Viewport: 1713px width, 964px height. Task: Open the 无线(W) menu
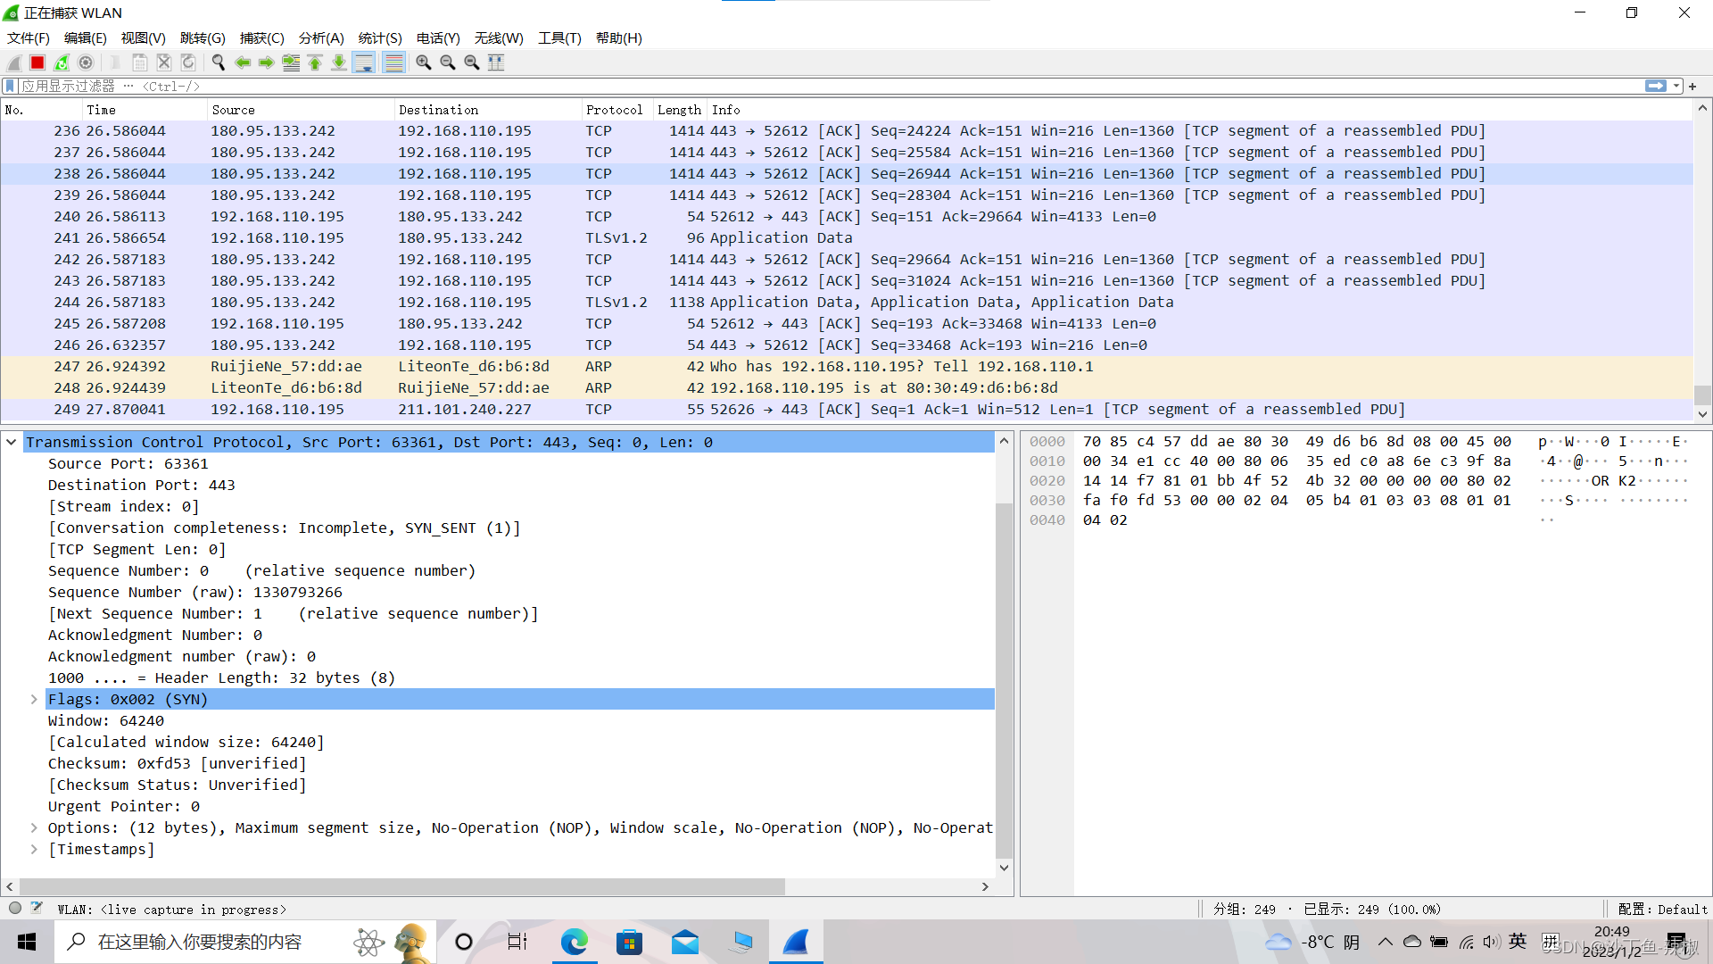pyautogui.click(x=499, y=37)
